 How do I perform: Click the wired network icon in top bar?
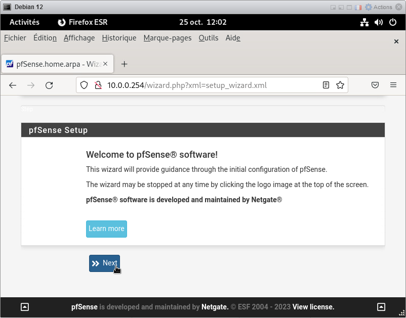[364, 22]
